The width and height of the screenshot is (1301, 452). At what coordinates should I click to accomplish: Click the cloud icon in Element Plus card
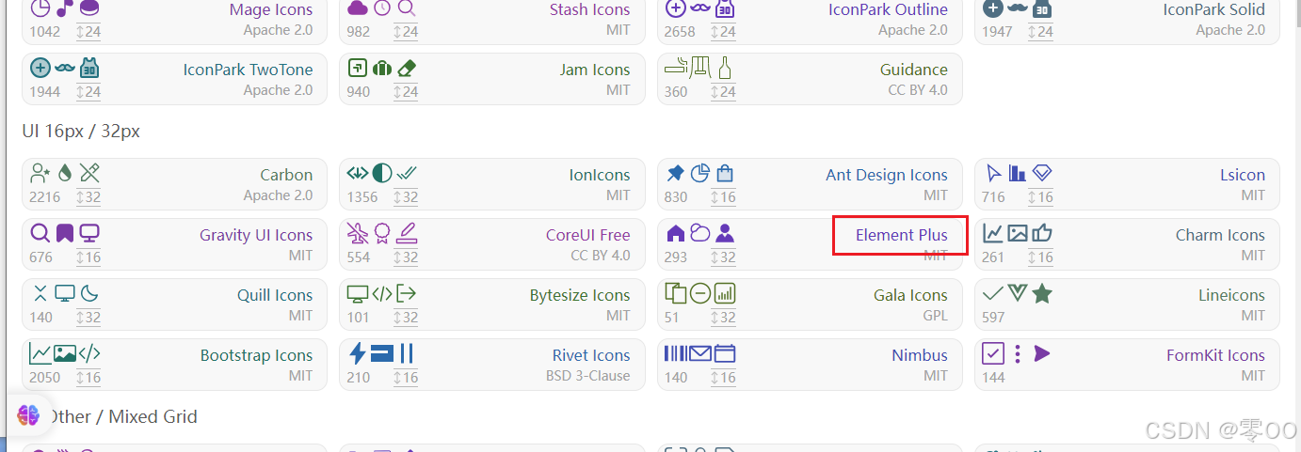pyautogui.click(x=699, y=233)
